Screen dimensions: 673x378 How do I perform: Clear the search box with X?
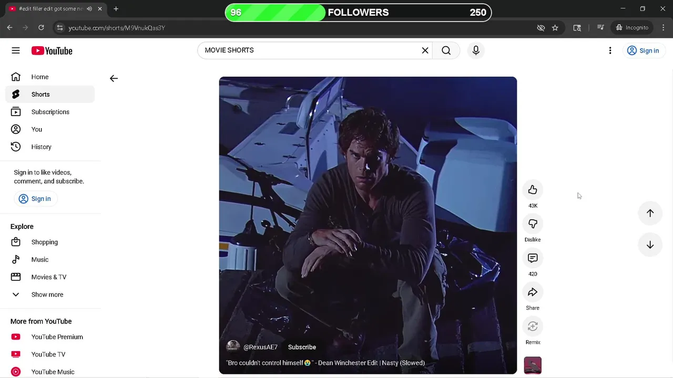[x=425, y=50]
